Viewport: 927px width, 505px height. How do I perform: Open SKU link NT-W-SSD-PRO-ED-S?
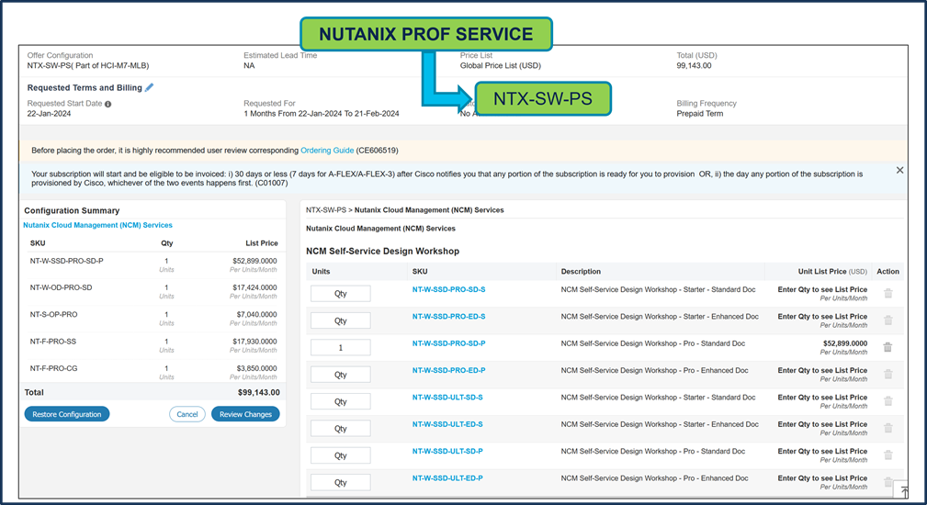448,317
